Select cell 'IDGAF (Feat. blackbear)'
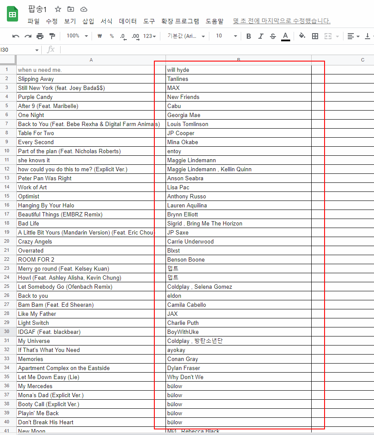 pyautogui.click(x=91, y=332)
